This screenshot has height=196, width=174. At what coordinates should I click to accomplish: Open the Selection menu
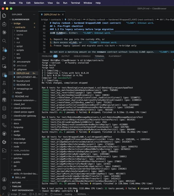pyautogui.click(x=39, y=3)
